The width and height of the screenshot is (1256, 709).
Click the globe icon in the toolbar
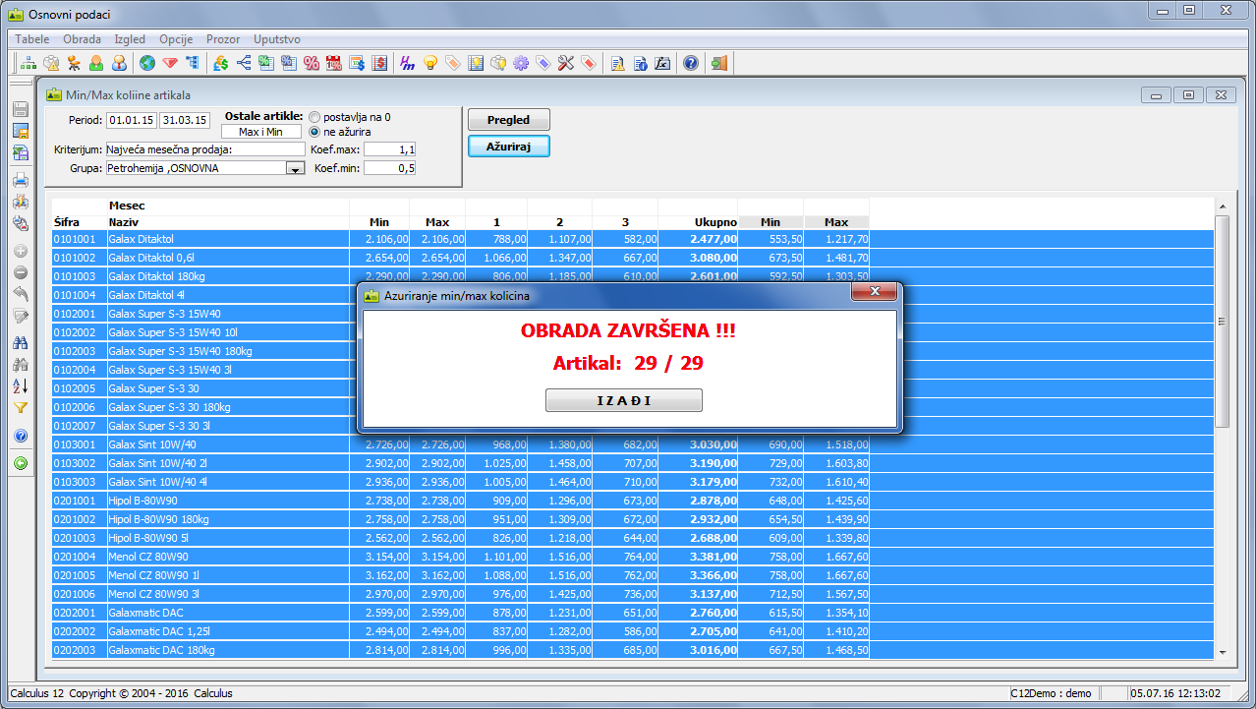[x=148, y=64]
